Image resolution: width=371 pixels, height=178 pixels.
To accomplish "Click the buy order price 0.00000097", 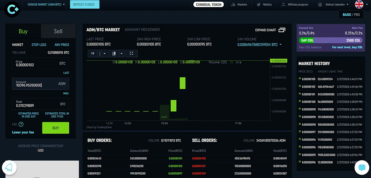I will click(175, 174).
